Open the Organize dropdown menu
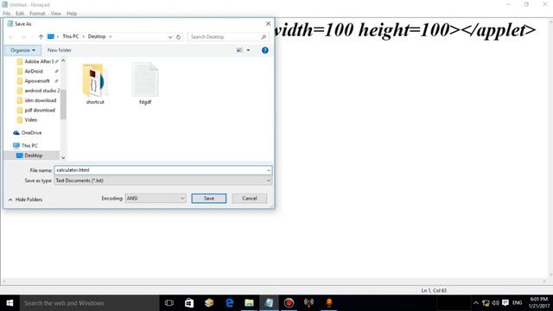Viewport: 553px width, 311px height. pos(22,50)
